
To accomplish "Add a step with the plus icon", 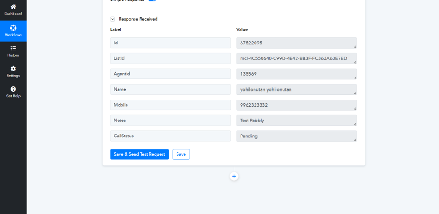I will 234,176.
